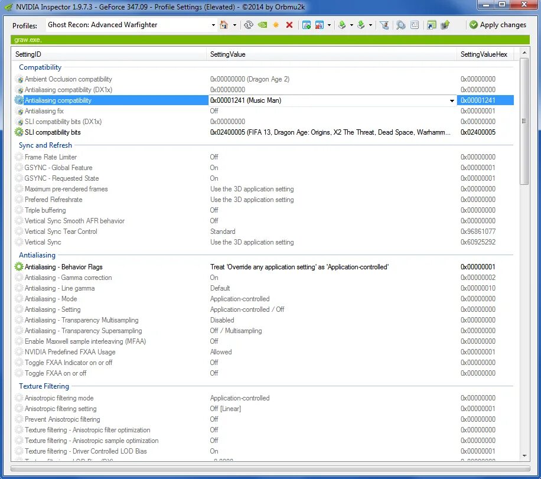The image size is (541, 479).
Task: Open the dropdown arrow beside the home icon
Action: 234,25
